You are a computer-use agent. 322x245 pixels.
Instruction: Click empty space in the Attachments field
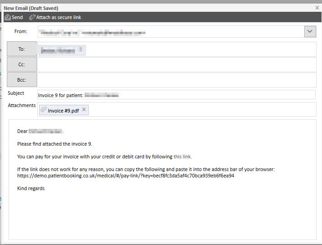point(200,109)
